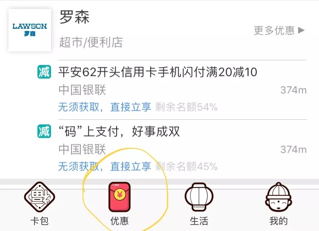Screen dimensions: 319x231
Task: Tap the Lawson store logo
Action: coord(30,30)
